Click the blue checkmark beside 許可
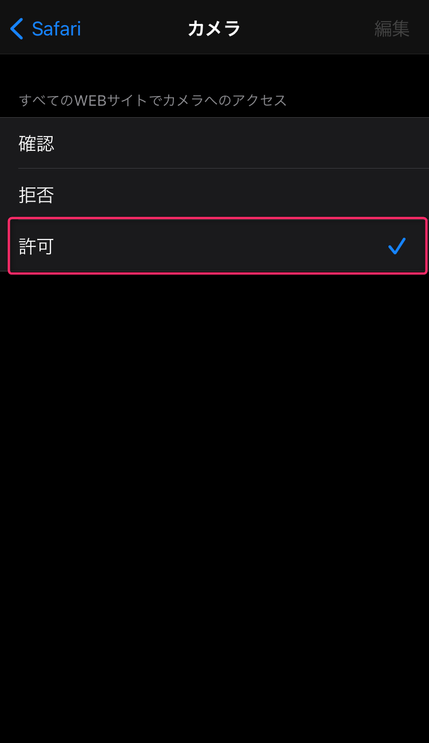This screenshot has height=743, width=429. tap(396, 246)
